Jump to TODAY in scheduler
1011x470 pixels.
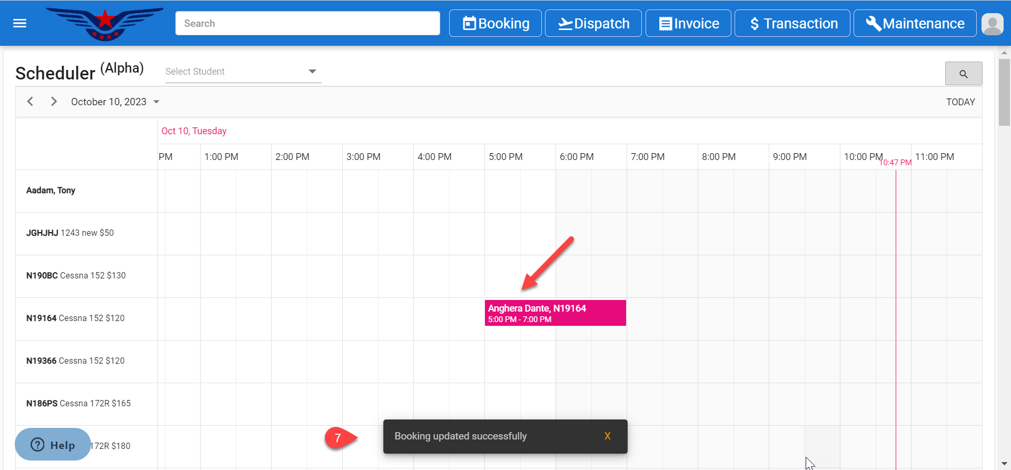coord(960,102)
